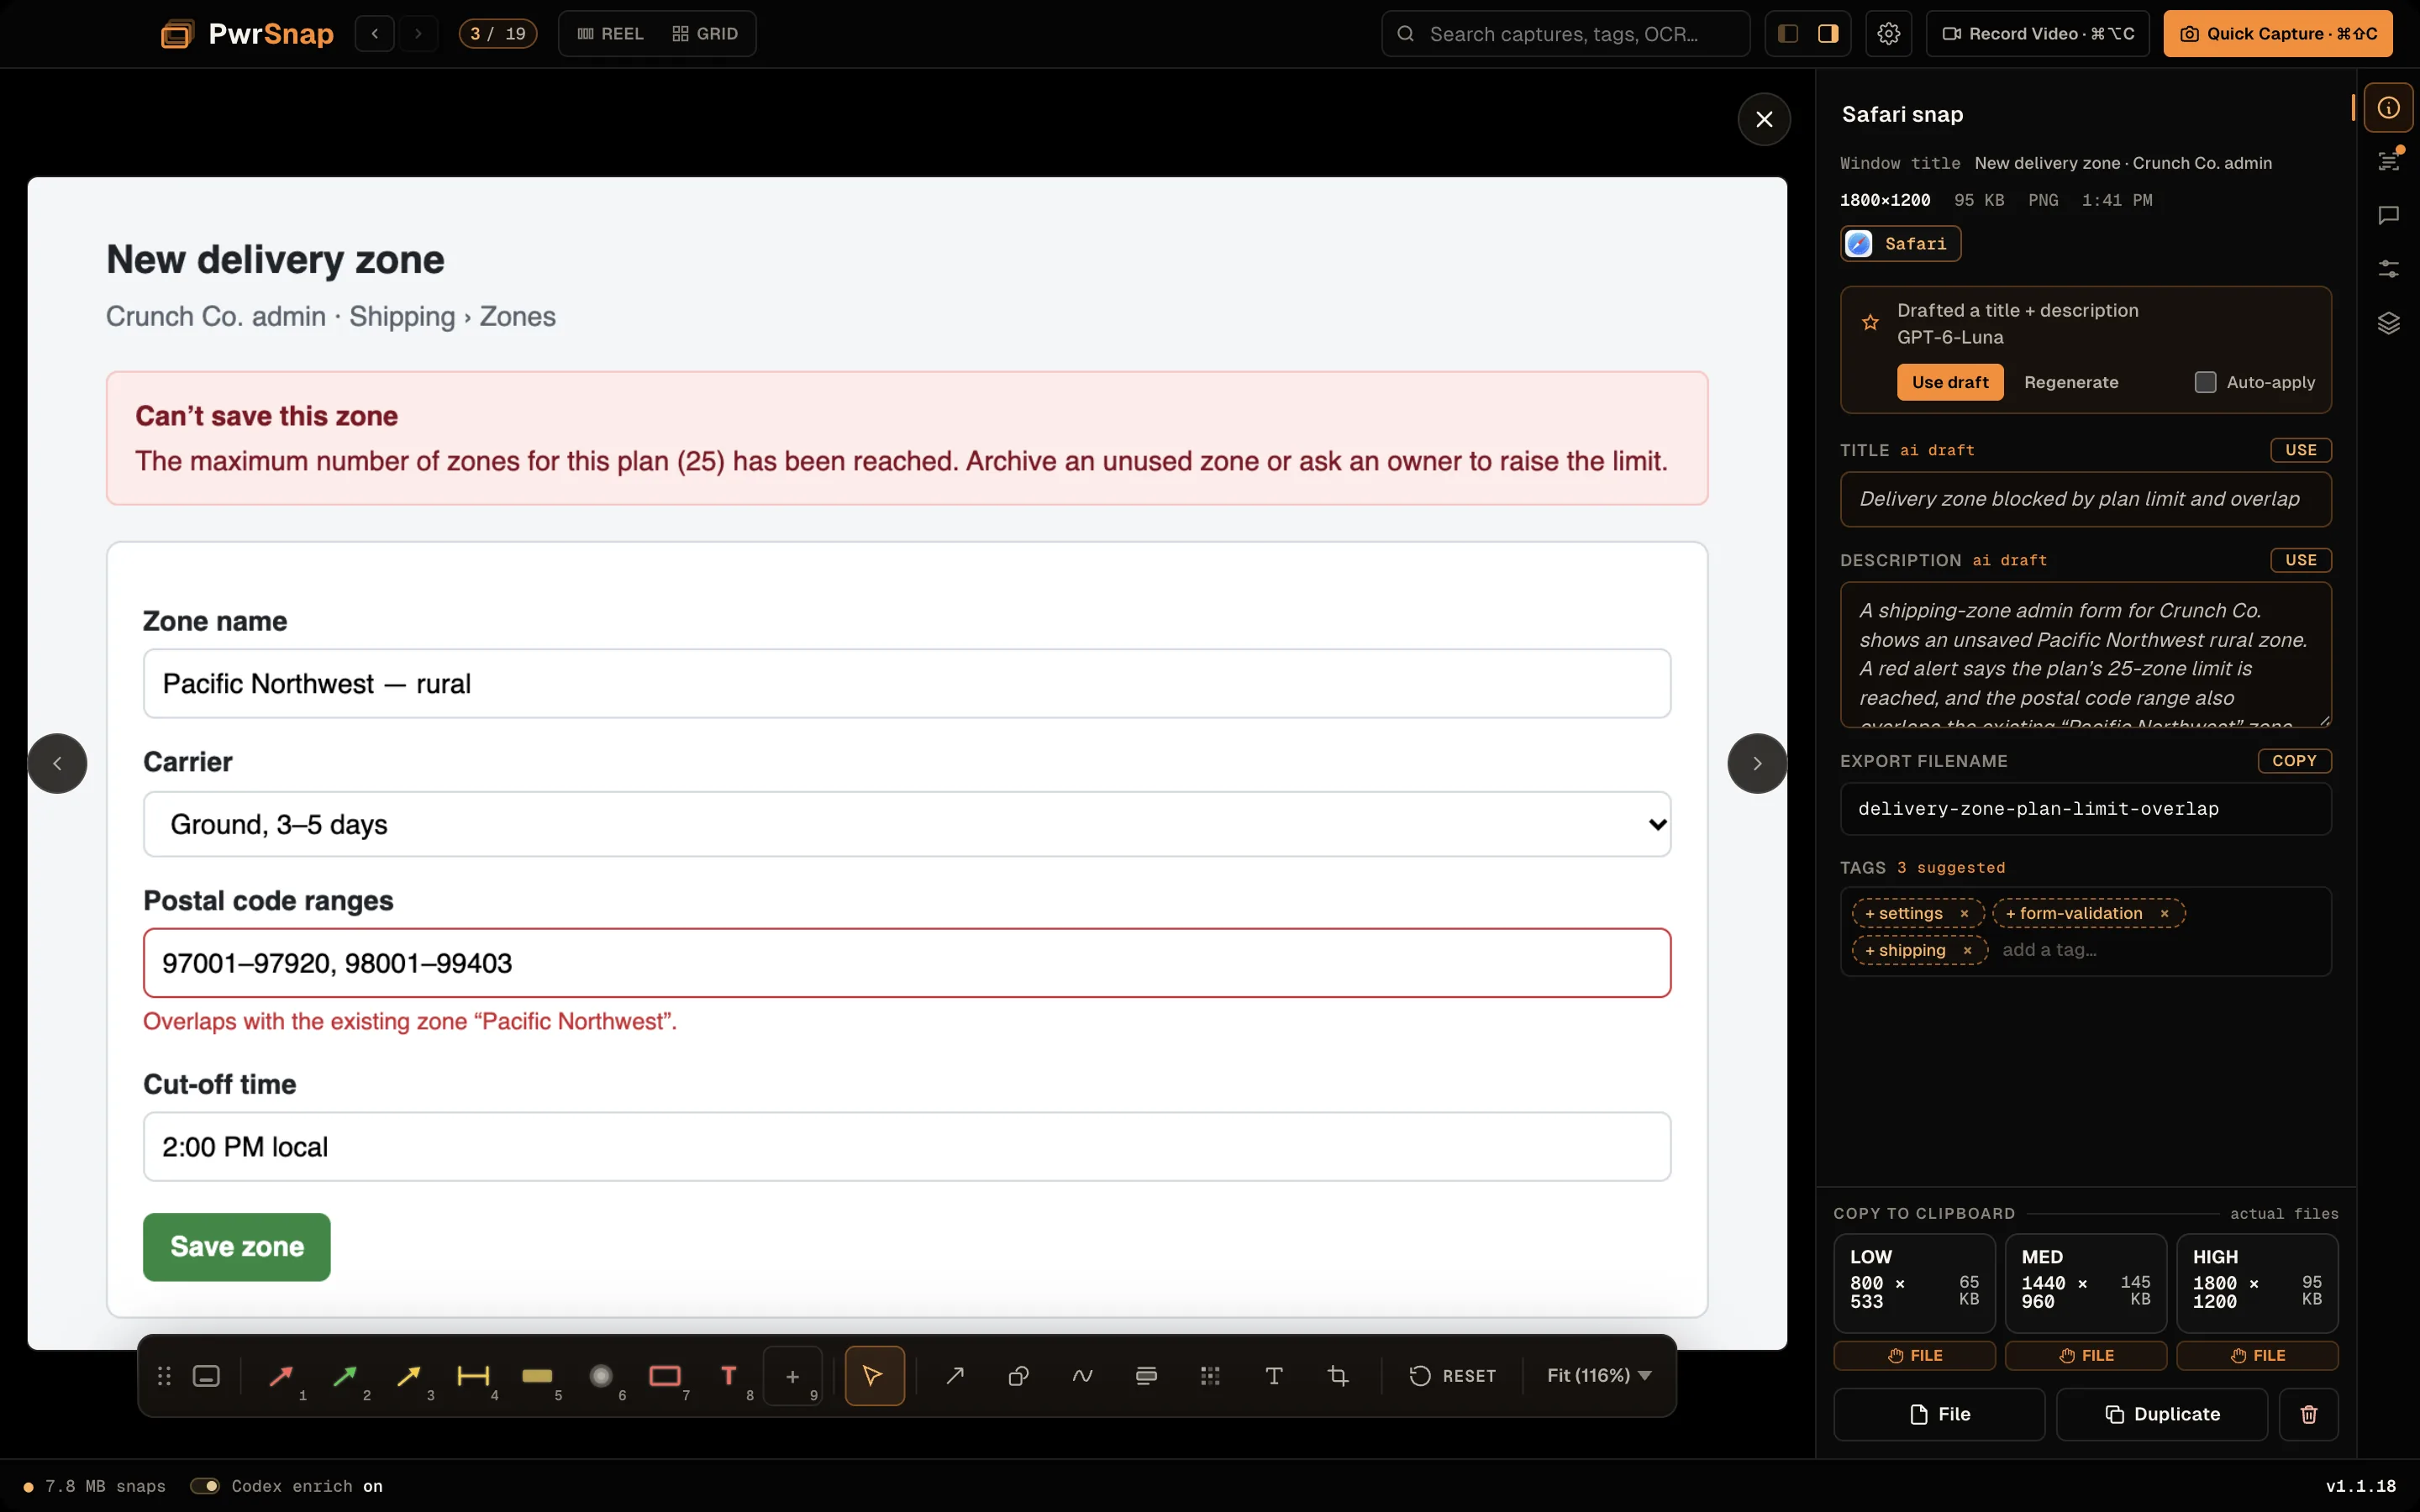Choose the yellow highlighter preset 5
The width and height of the screenshot is (2420, 1512).
[x=537, y=1376]
